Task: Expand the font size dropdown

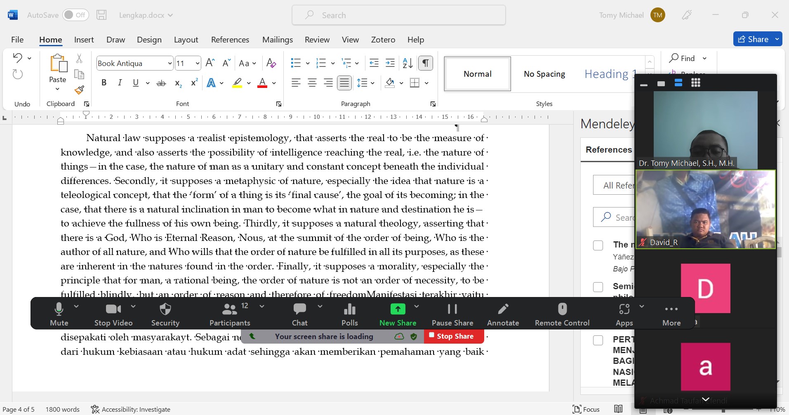Action: point(198,64)
